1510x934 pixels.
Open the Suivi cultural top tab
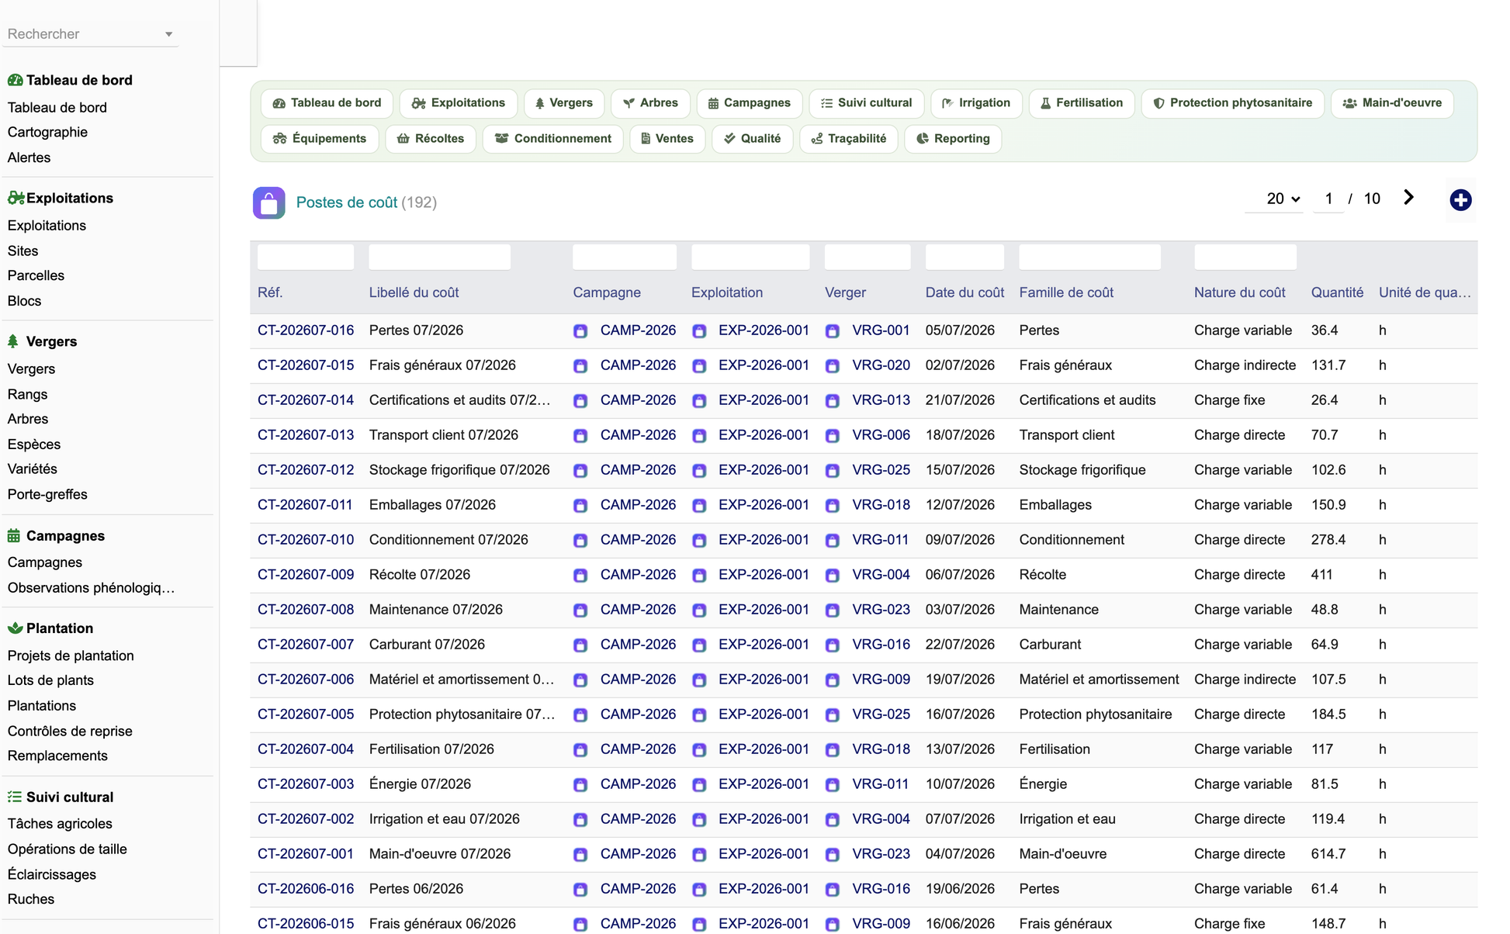(x=866, y=103)
